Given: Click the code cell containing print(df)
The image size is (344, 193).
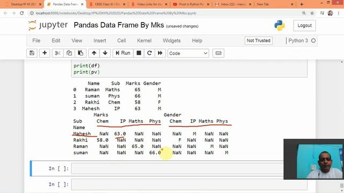Looking at the screenshot, I should (x=189, y=69).
